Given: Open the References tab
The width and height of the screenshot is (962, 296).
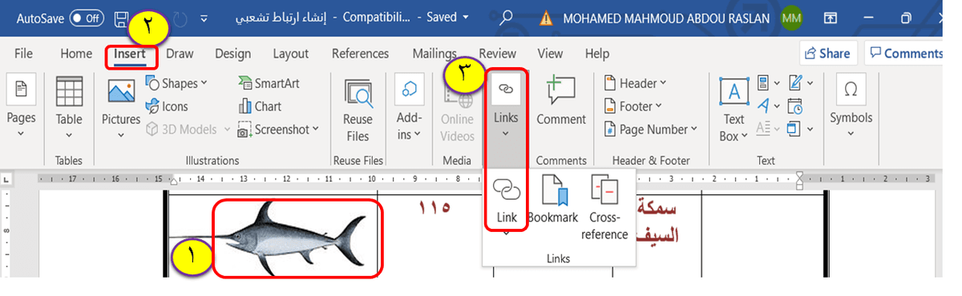Looking at the screenshot, I should tap(360, 54).
